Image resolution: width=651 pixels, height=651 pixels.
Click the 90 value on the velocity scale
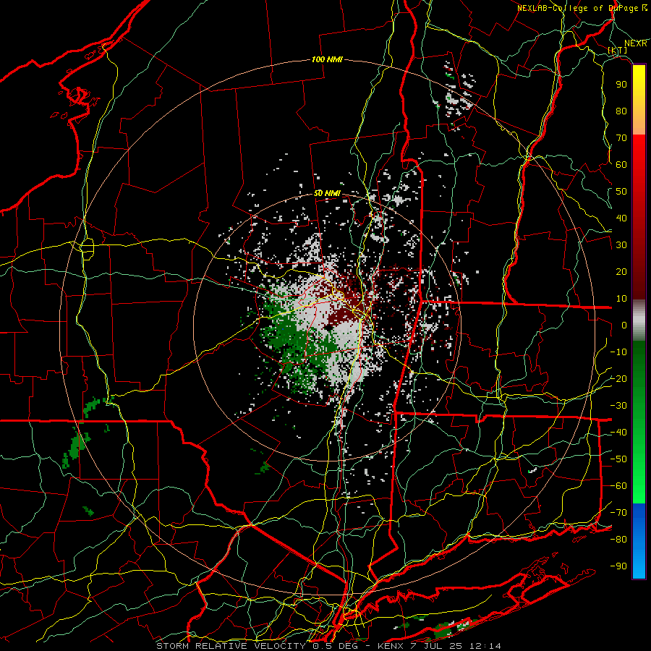(x=621, y=85)
